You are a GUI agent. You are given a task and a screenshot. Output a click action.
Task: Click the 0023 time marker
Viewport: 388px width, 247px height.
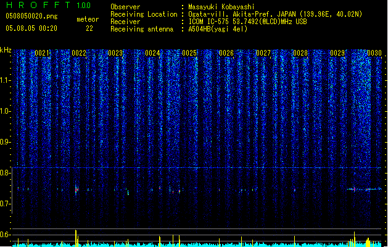point(115,53)
